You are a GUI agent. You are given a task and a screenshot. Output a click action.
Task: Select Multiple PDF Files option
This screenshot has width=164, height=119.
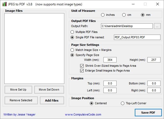(x=72, y=32)
